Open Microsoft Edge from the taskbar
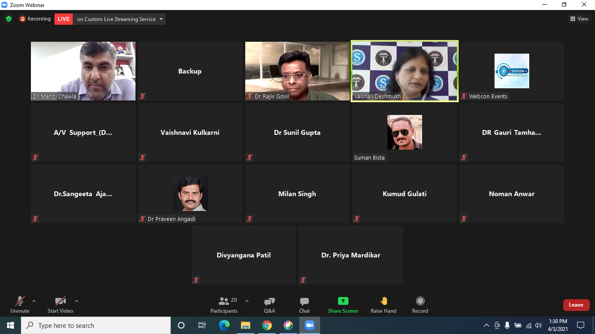Viewport: 595px width, 334px height. pyautogui.click(x=224, y=325)
